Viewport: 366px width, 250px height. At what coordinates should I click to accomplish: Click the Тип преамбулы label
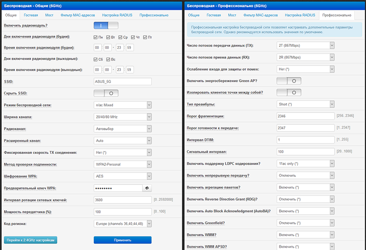(201, 104)
